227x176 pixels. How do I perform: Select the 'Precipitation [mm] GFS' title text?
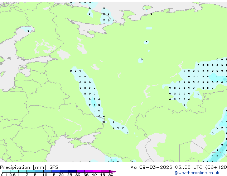29,167
